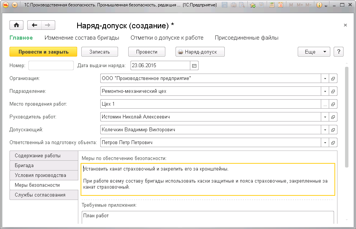
Task: Open the Присоединенные файлы tab
Action: coord(247,38)
